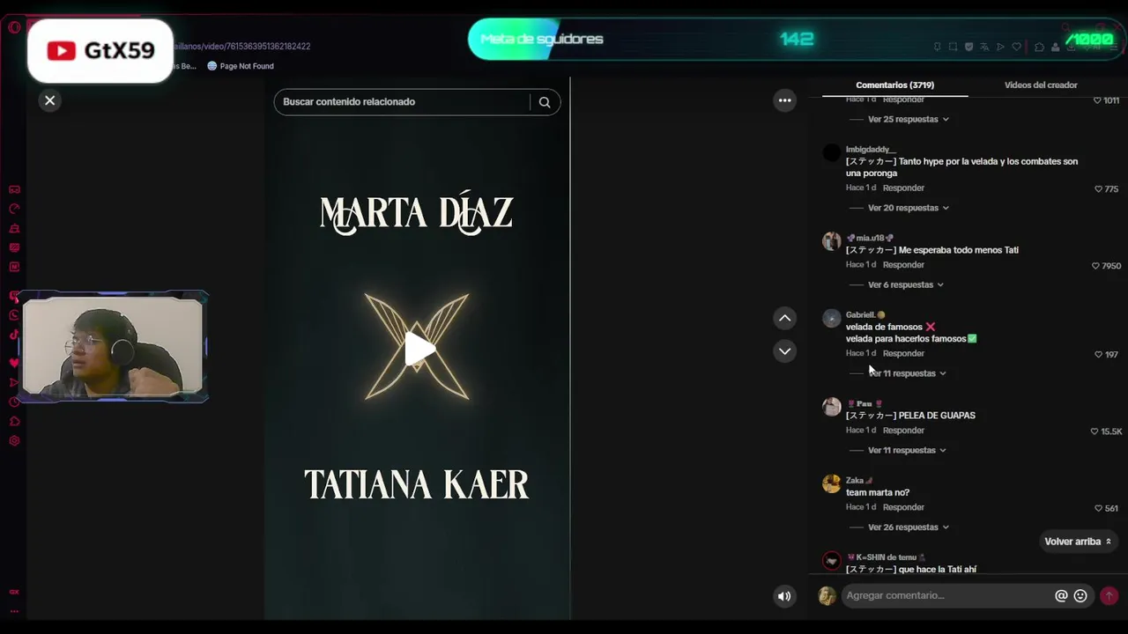Open the three-dots more options menu

[x=784, y=100]
